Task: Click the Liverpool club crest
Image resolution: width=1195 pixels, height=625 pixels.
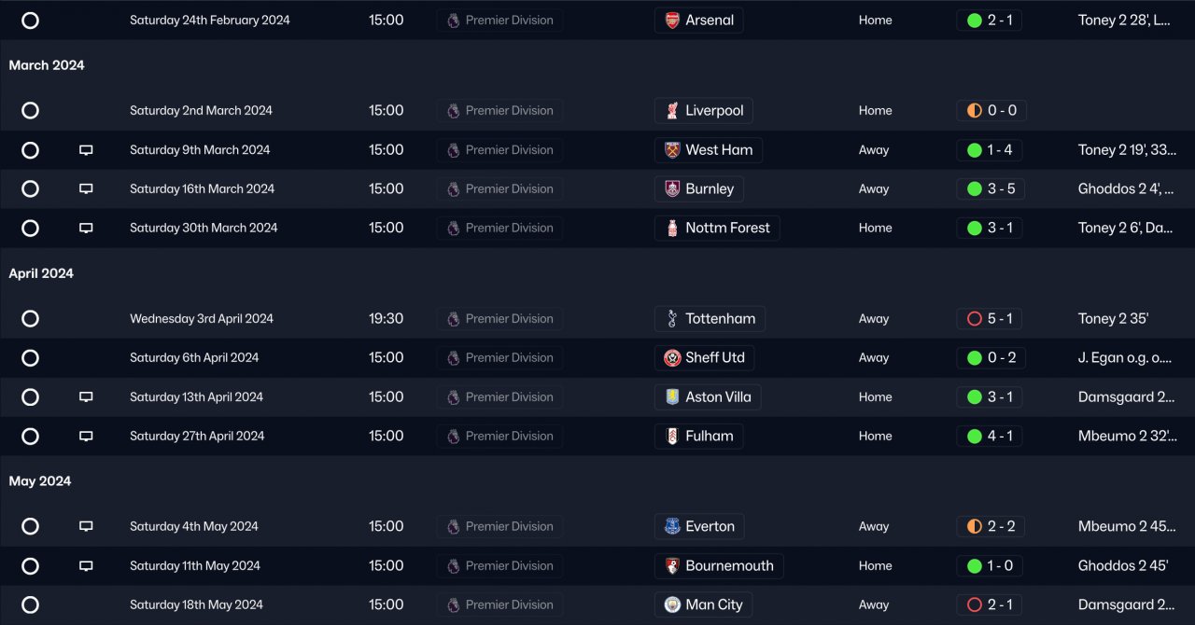Action: [x=672, y=111]
